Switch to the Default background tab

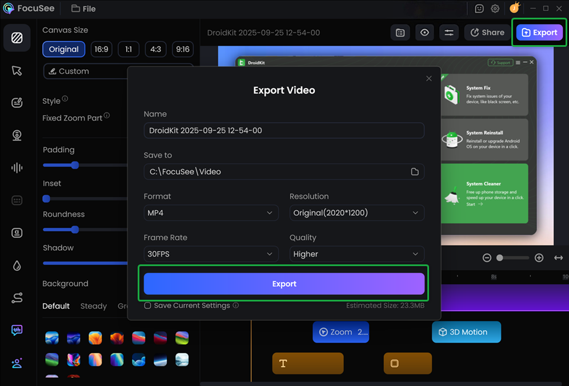(x=56, y=306)
